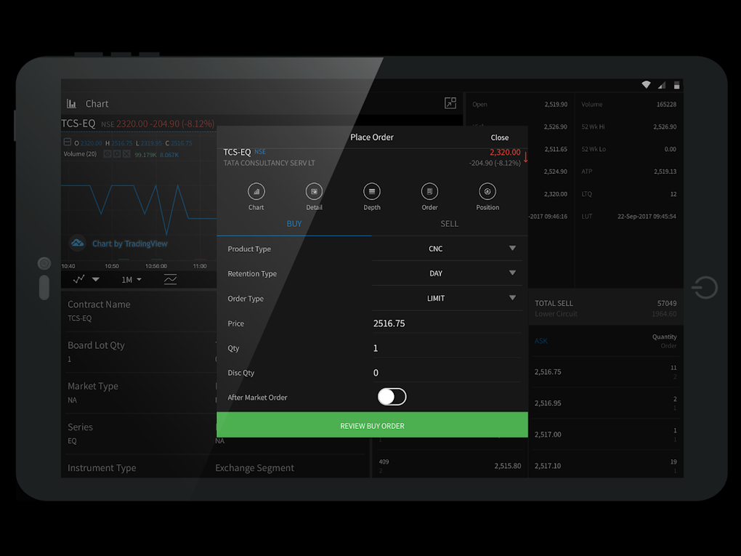
Task: Click the battery status icon
Action: click(x=677, y=85)
